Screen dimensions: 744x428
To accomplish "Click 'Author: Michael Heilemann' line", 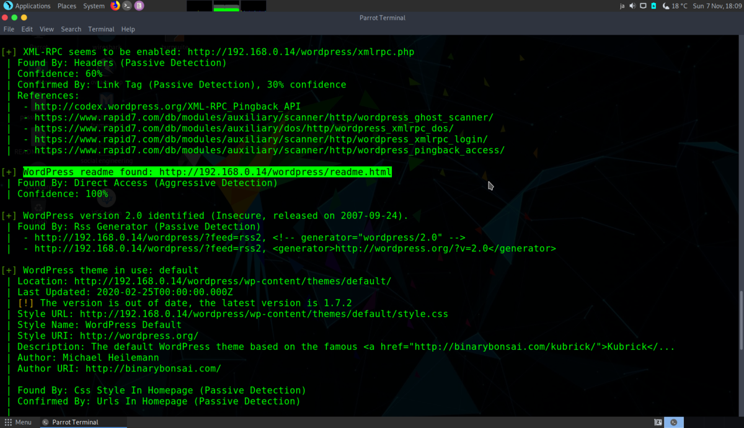I will click(87, 357).
